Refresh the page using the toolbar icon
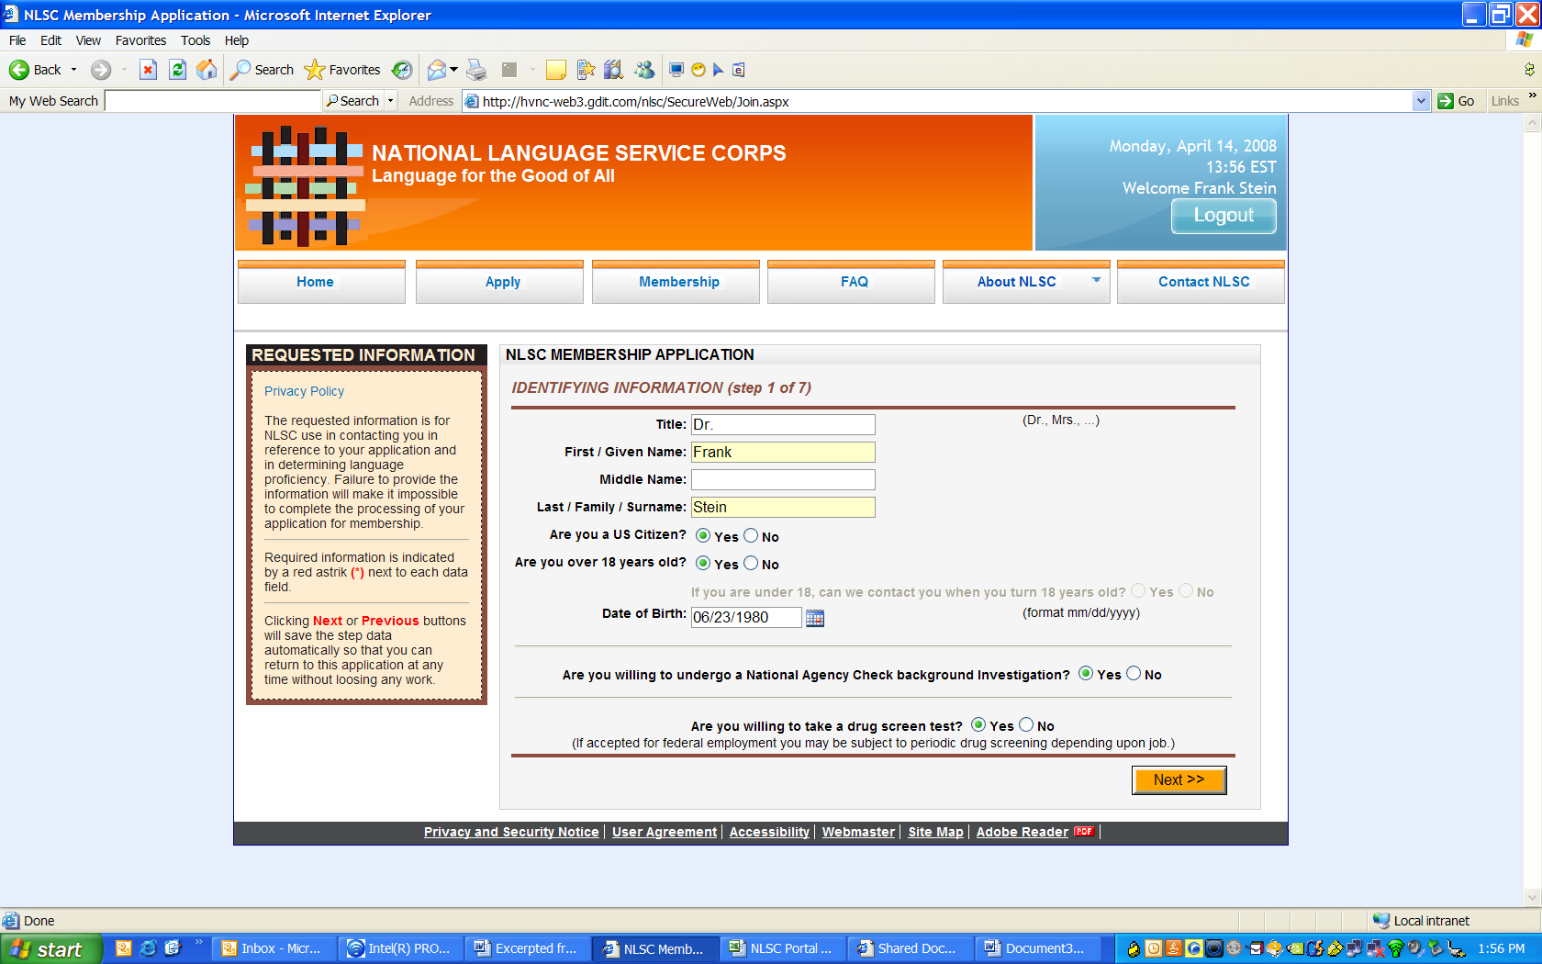This screenshot has height=964, width=1542. pyautogui.click(x=178, y=70)
